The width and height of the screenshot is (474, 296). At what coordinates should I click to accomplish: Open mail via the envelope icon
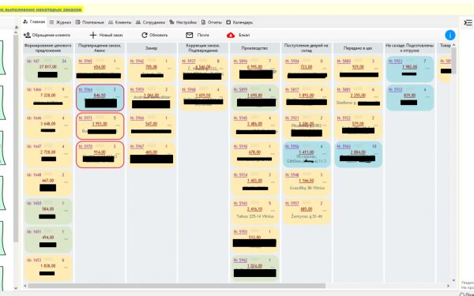click(190, 36)
